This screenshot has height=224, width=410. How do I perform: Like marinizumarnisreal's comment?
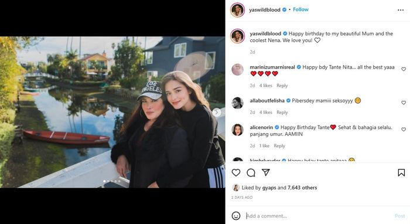[x=404, y=69]
